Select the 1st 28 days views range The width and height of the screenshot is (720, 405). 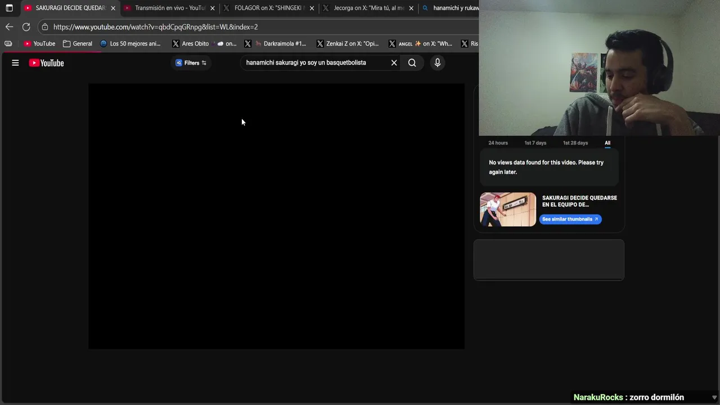click(575, 143)
